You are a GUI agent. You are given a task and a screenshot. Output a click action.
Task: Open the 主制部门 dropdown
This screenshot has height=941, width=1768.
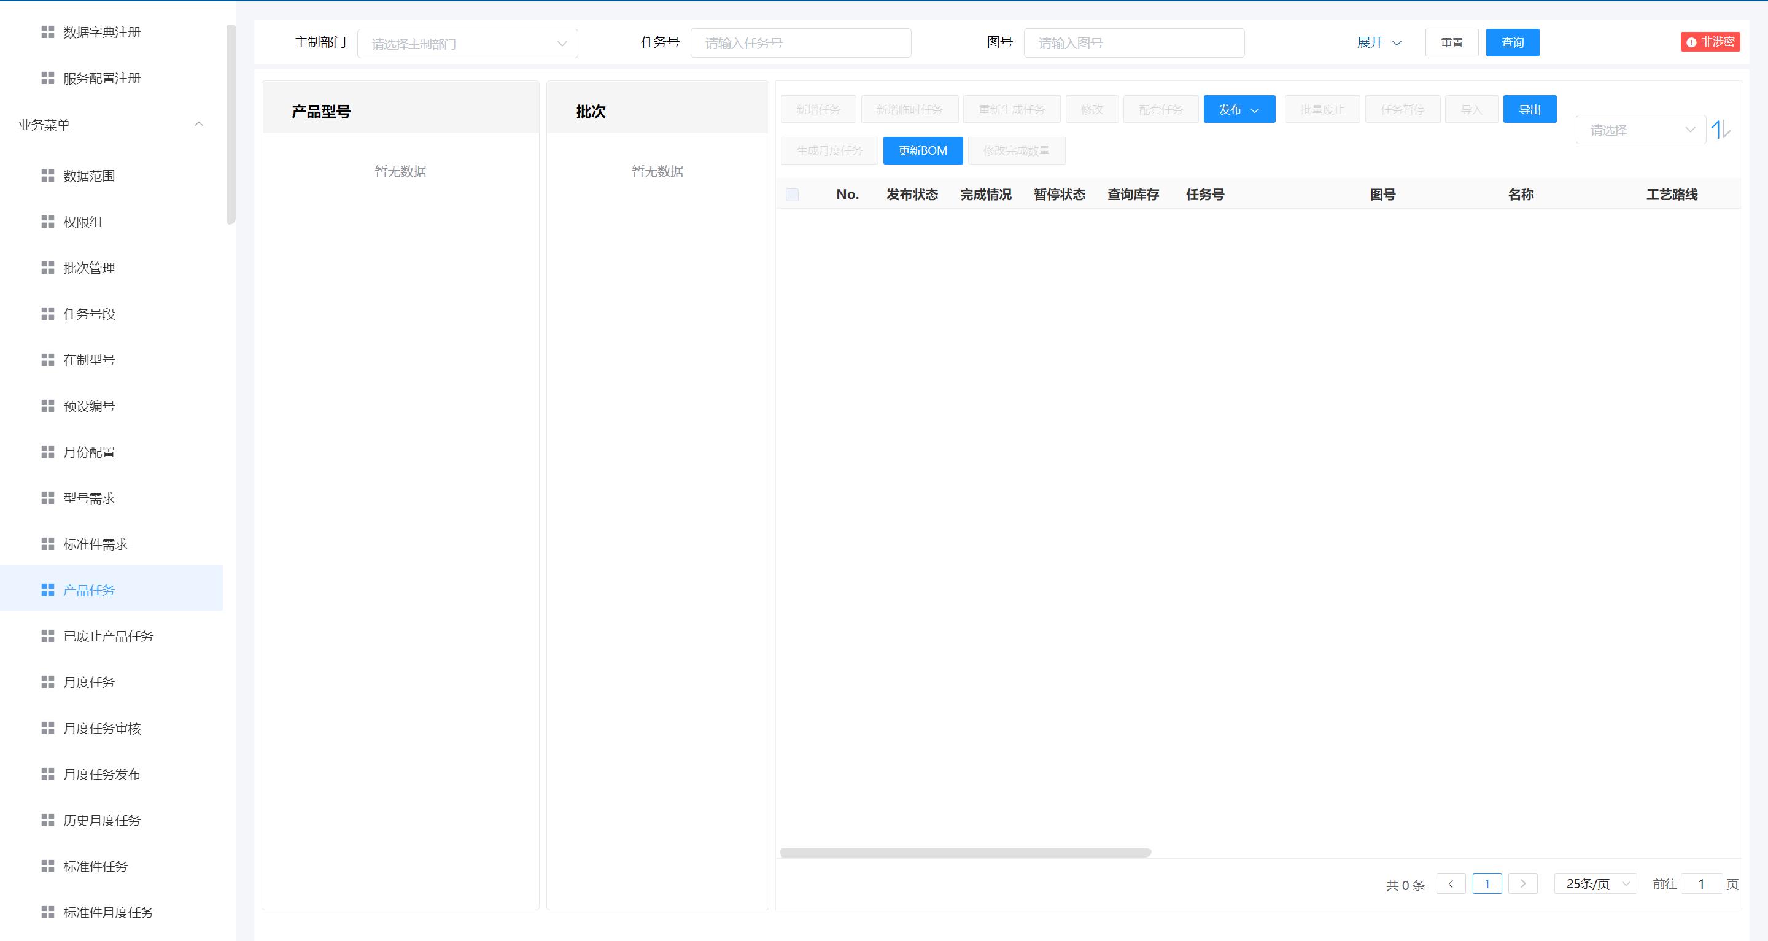467,43
